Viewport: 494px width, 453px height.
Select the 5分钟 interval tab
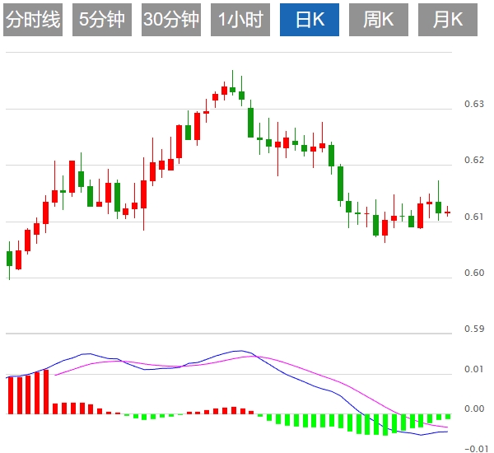[102, 20]
